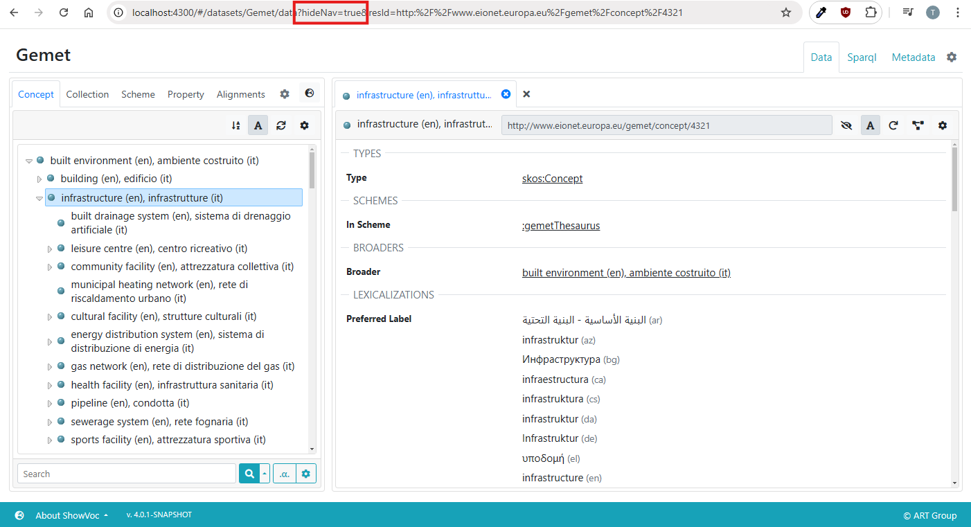Toggle hide/show eye icon in resource view
971x527 pixels.
[x=846, y=125]
